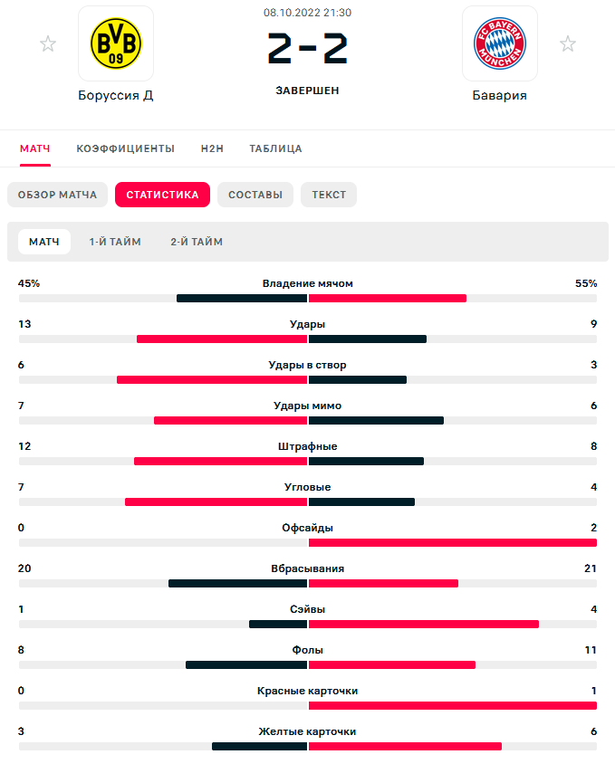615x764 pixels.
Task: Open the Коэффициенты tab
Action: pos(125,148)
